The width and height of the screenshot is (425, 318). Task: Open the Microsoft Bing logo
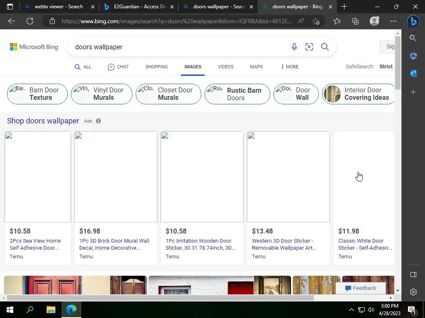pyautogui.click(x=34, y=47)
